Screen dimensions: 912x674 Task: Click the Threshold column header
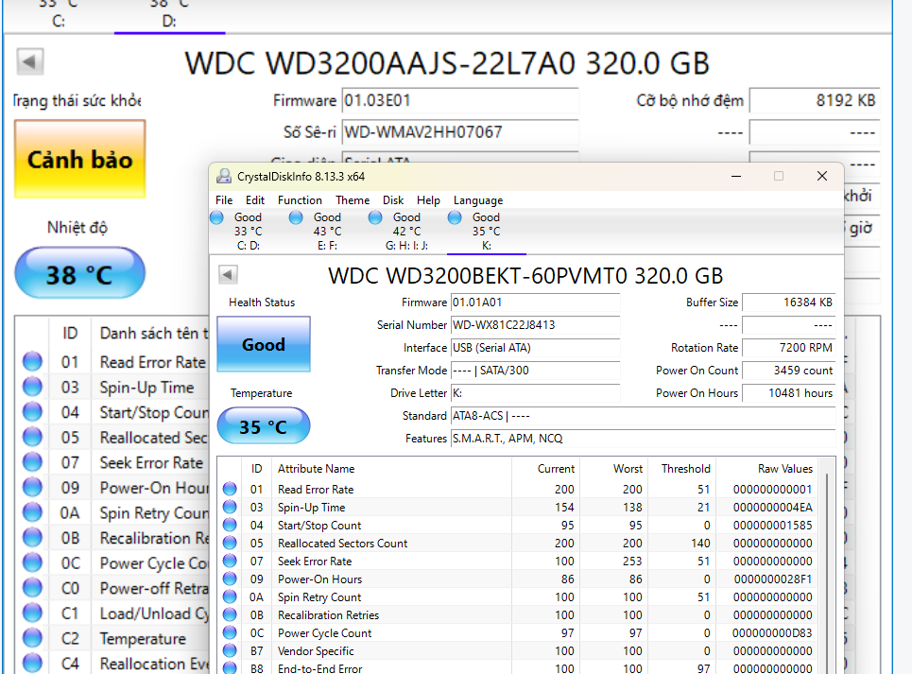680,469
